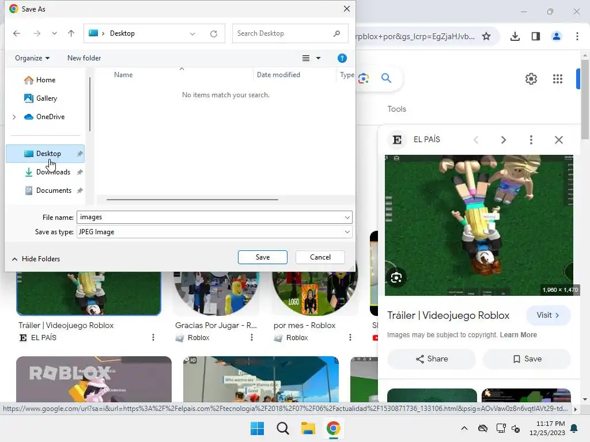Open options for Tráiler Videojuego Roblox result
This screenshot has height=442, width=590.
click(x=153, y=337)
